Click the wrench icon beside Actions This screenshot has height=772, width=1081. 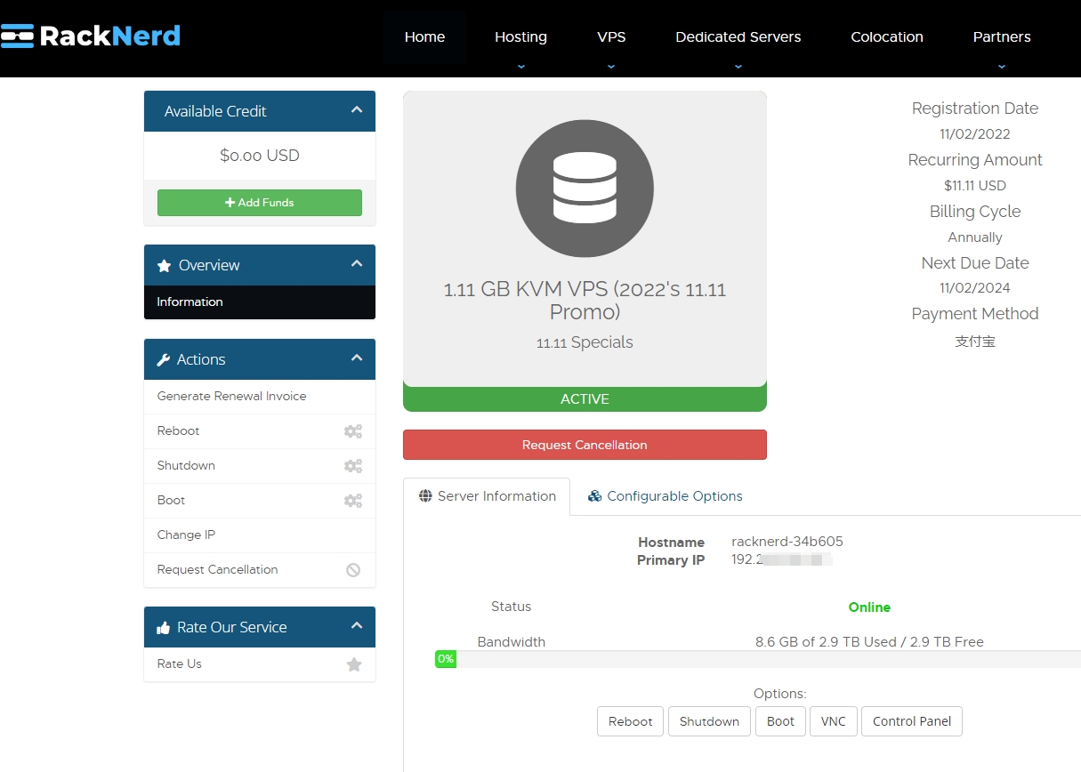pos(164,360)
